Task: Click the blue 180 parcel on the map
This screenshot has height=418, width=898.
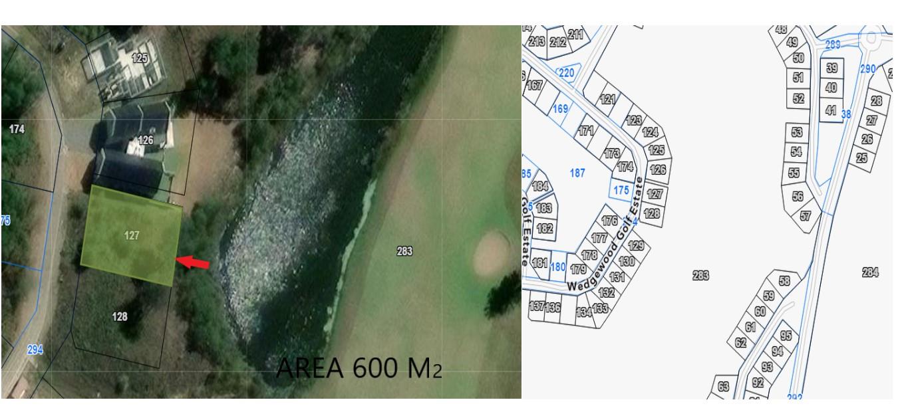Action: (558, 267)
